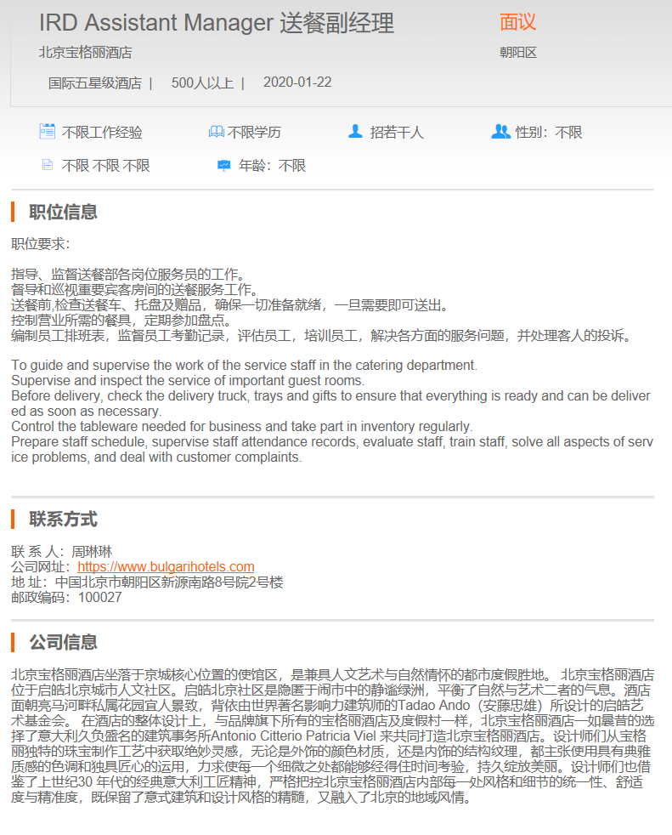672x835 pixels.
Task: Click the document icon beside 不限 不限 不限
Action: [48, 165]
